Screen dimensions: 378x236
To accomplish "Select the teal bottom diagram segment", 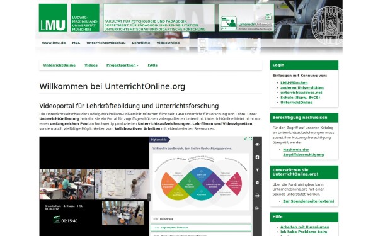I will click(x=202, y=193).
